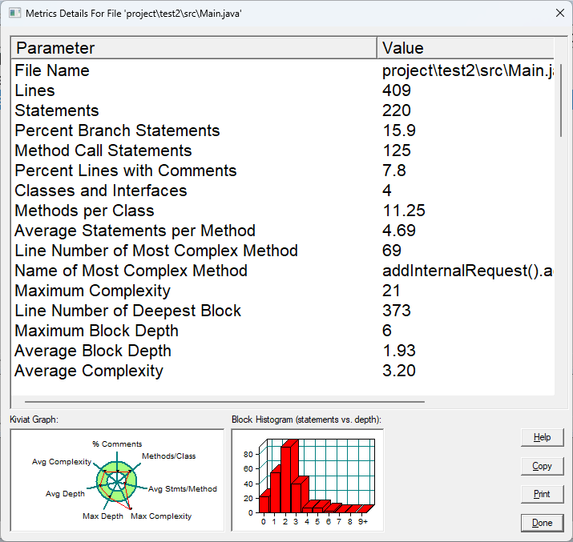Select the Percent Lines with Comments row
The height and width of the screenshot is (542, 573).
coord(283,171)
